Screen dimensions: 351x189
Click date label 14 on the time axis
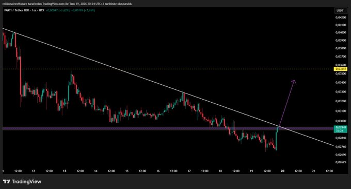[x=95, y=171]
